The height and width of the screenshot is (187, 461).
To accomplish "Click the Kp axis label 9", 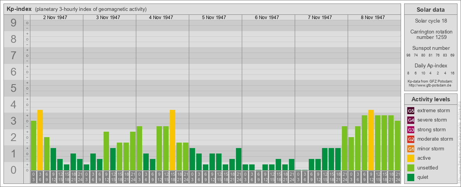I will (x=13, y=23).
